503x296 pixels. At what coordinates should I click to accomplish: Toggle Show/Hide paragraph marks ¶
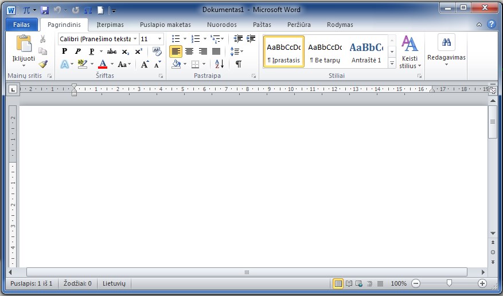[239, 64]
